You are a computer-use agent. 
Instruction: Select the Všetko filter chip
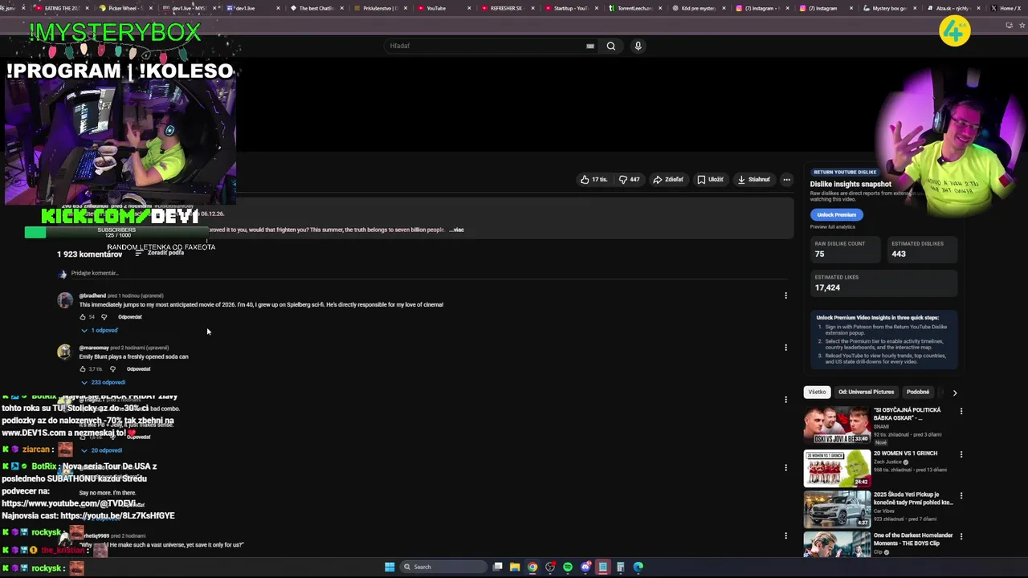[x=817, y=392]
